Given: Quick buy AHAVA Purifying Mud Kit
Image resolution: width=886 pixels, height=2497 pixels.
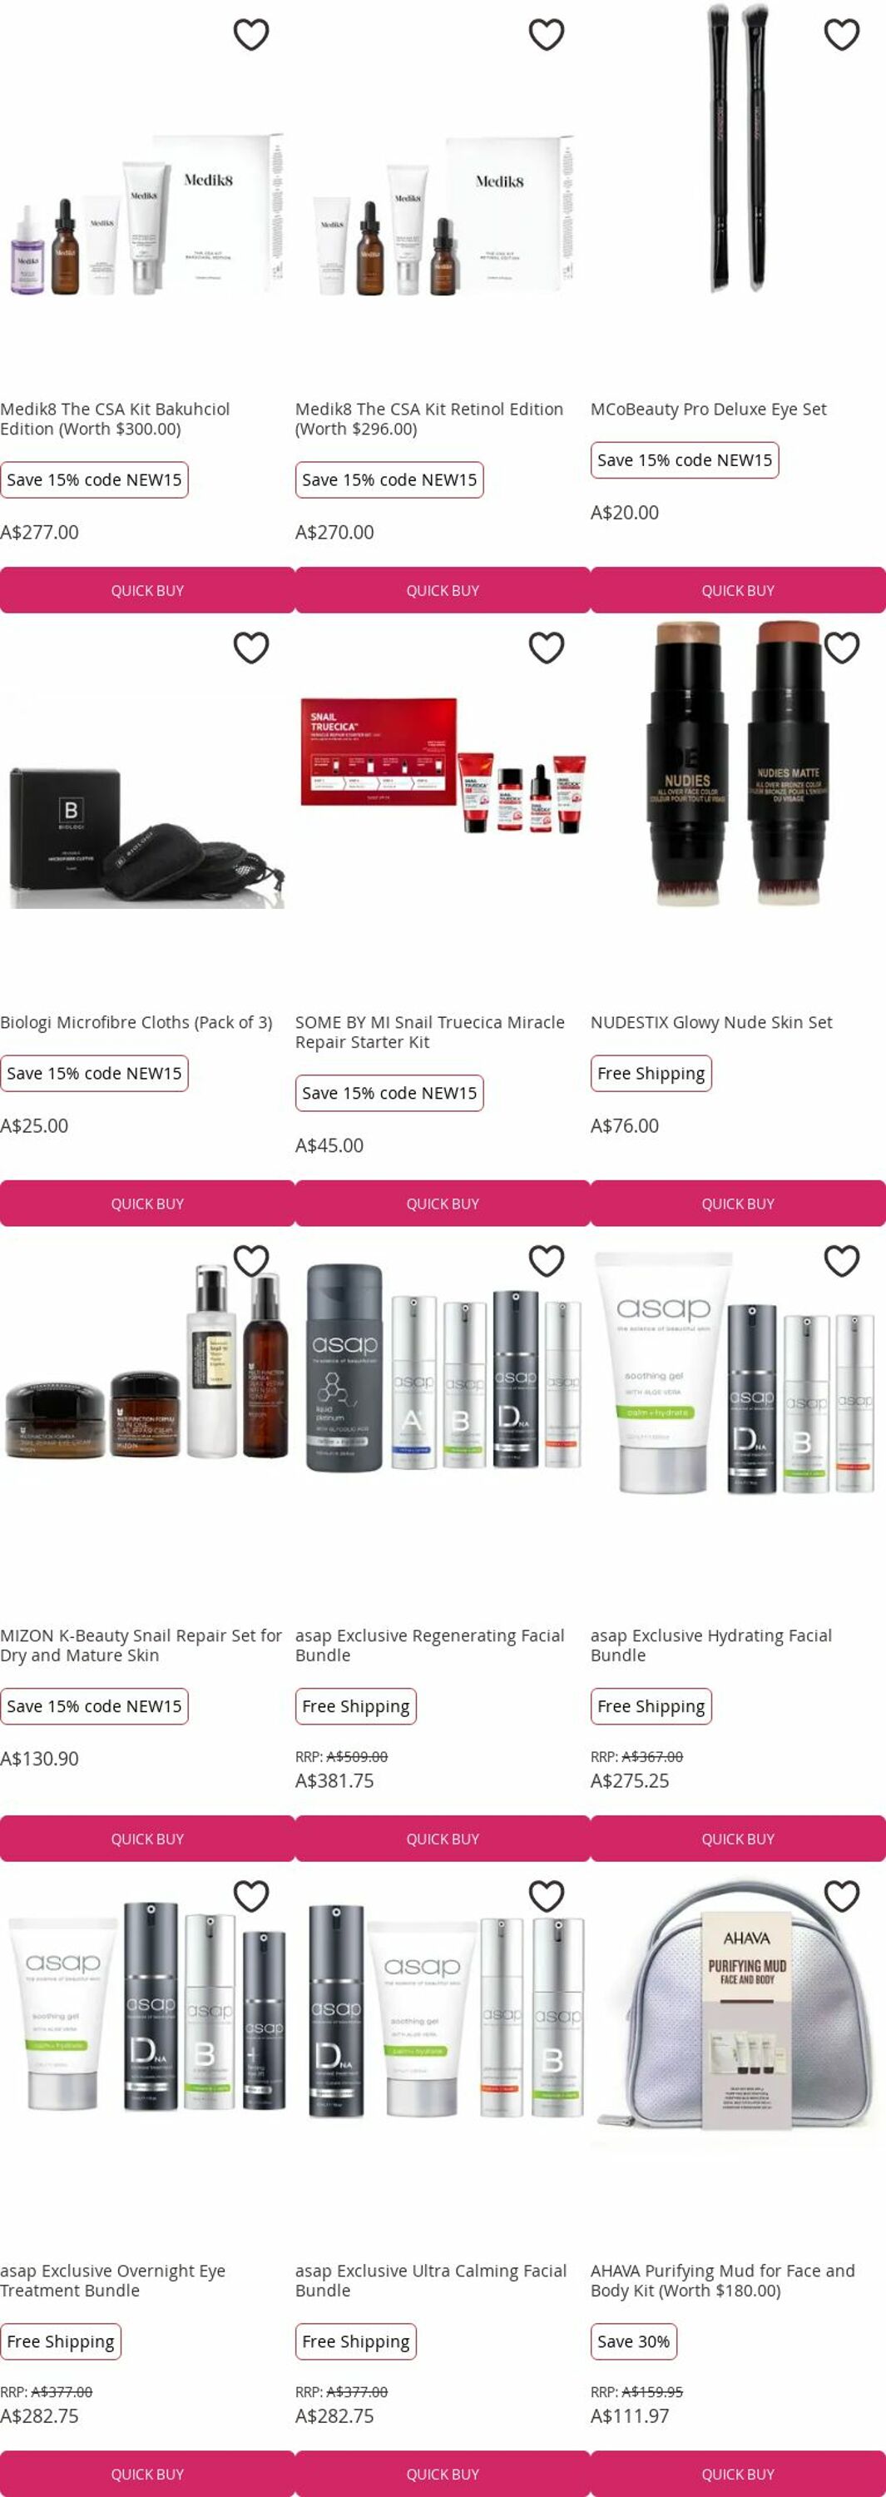Looking at the screenshot, I should click(738, 2474).
